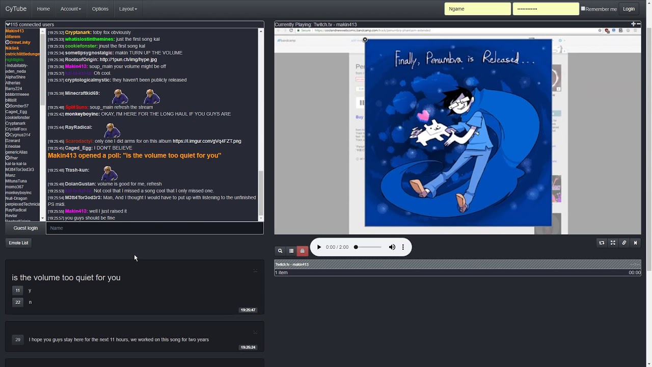Click the poll timestamp 19:25:47
This screenshot has height=367, width=652.
coord(248,310)
